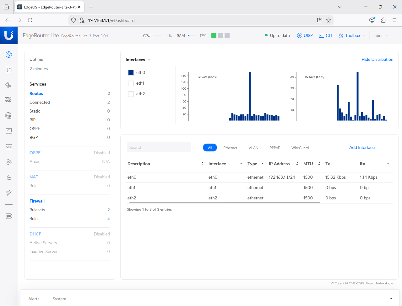Toggle the eth0 interface checkbox
The height and width of the screenshot is (306, 402).
(x=131, y=73)
